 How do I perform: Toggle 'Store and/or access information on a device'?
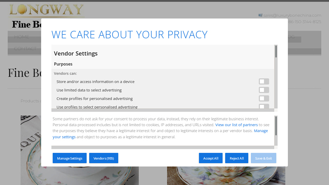pyautogui.click(x=264, y=81)
